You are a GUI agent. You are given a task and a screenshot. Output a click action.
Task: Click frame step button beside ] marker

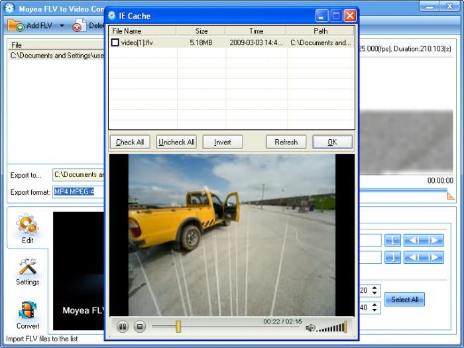pyautogui.click(x=424, y=257)
